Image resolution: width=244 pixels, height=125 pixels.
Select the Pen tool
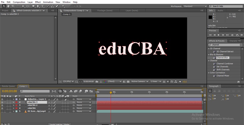coord(38,6)
